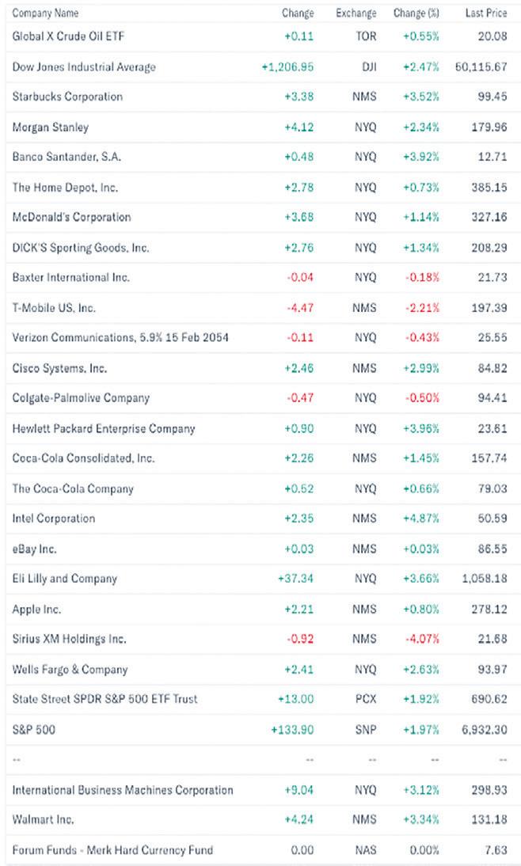Viewport: 521px width, 866px height.
Task: Click the S&P 500 index row
Action: pyautogui.click(x=32, y=729)
